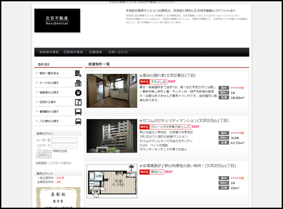Expand the テーマから探す category arrow
Viewport: 283px width, 209px height.
coord(37,83)
